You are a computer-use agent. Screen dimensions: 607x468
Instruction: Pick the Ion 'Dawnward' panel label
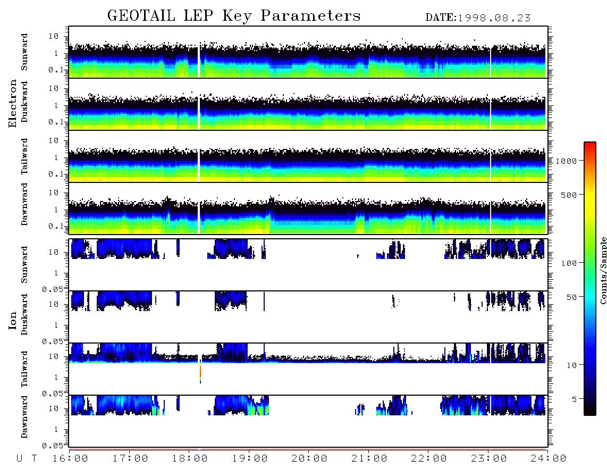[x=24, y=417]
